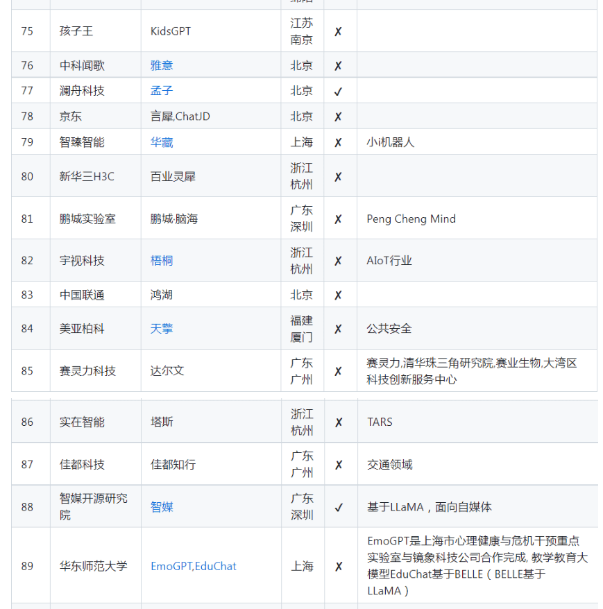Open the 梧桐 link in row 82
The image size is (603, 609).
pyautogui.click(x=162, y=261)
